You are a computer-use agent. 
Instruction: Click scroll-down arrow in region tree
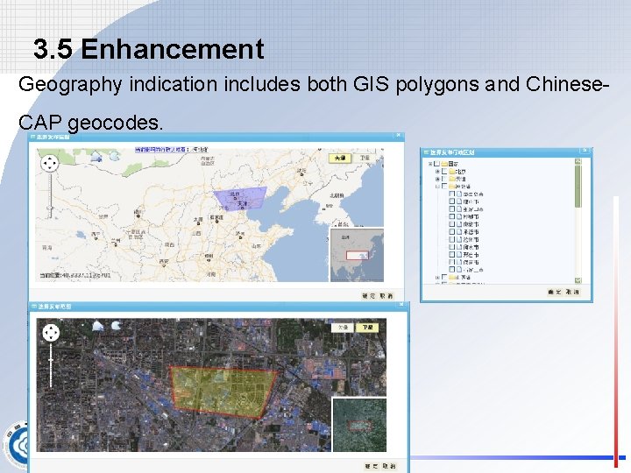tap(578, 280)
